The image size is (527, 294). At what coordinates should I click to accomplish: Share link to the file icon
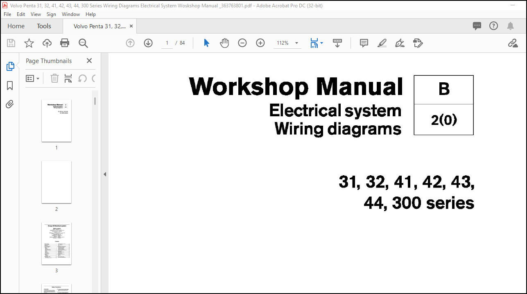tap(513, 43)
